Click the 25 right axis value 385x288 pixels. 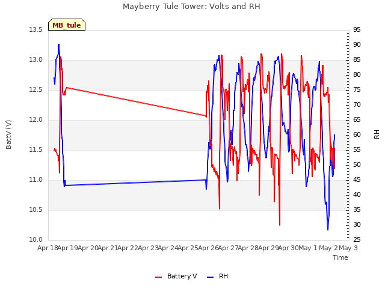pos(357,240)
